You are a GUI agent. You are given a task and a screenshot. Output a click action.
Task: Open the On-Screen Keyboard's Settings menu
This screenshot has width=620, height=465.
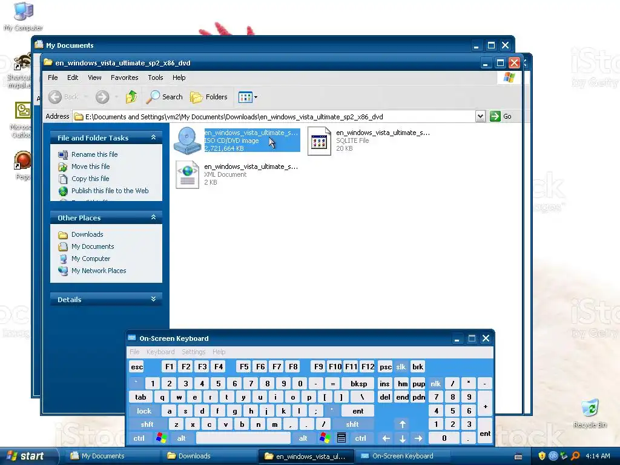(193, 352)
